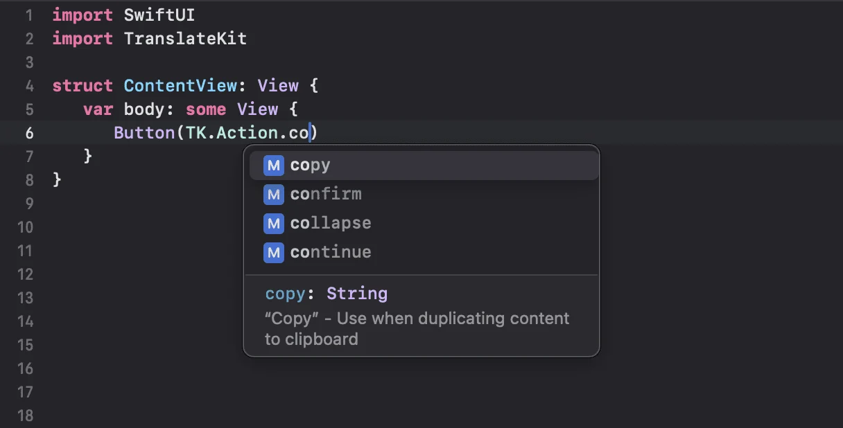Select the collapse autocomplete suggestion
The image size is (843, 428).
[x=331, y=223]
